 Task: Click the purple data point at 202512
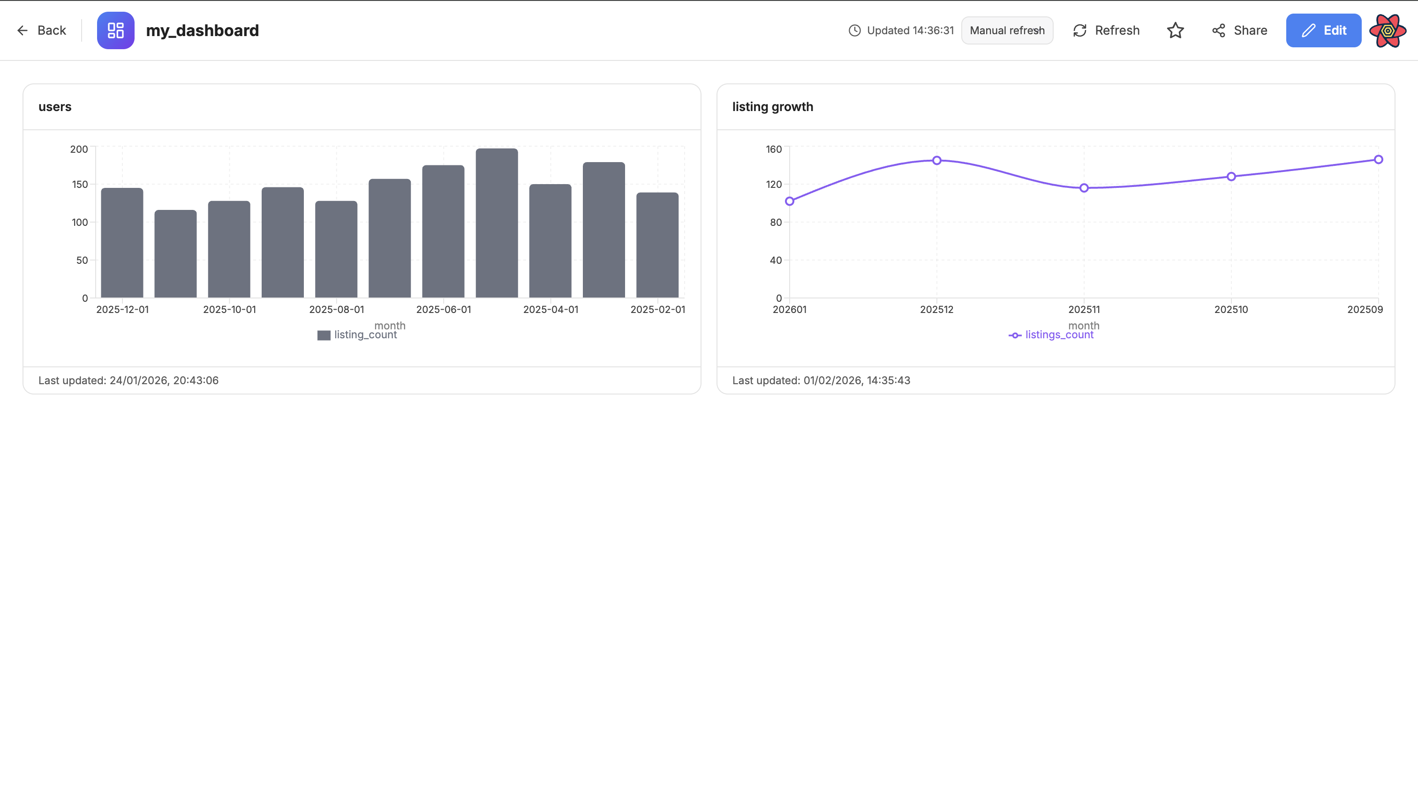[x=937, y=160]
